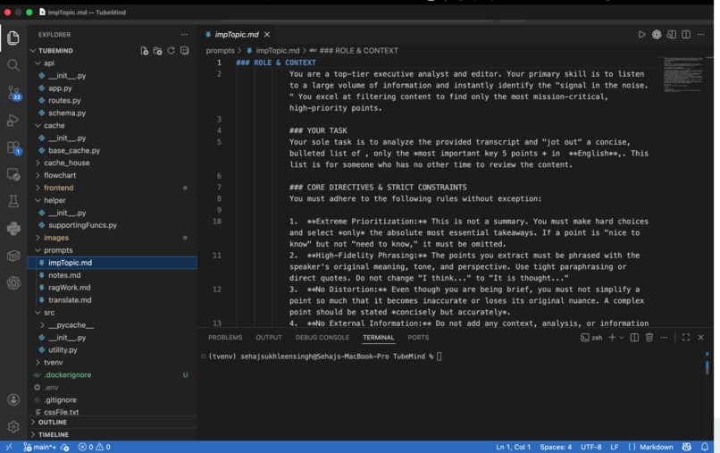The height and width of the screenshot is (453, 720).
Task: Collapse all folders in Explorer
Action: point(185,51)
